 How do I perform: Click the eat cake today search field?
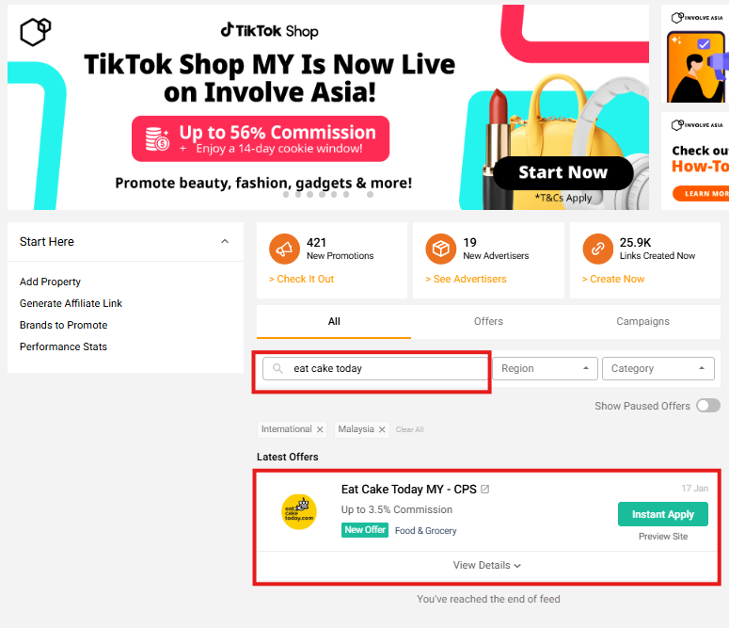(374, 369)
